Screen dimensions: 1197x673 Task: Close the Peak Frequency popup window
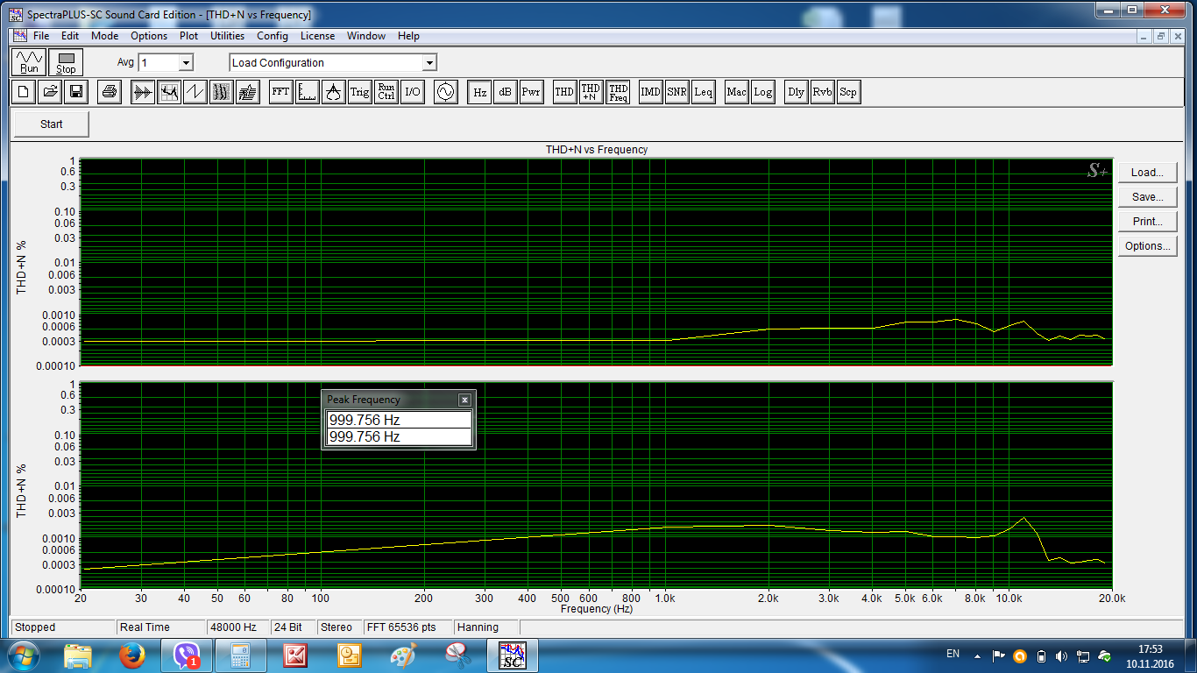pyautogui.click(x=464, y=400)
